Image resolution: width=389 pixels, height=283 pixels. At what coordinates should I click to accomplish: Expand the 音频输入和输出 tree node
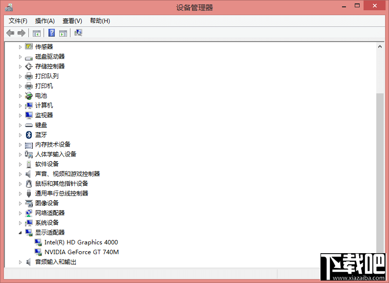click(20, 262)
